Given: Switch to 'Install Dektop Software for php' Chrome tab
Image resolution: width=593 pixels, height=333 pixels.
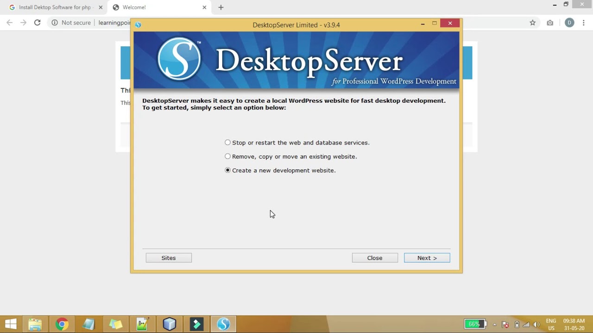Looking at the screenshot, I should point(56,7).
